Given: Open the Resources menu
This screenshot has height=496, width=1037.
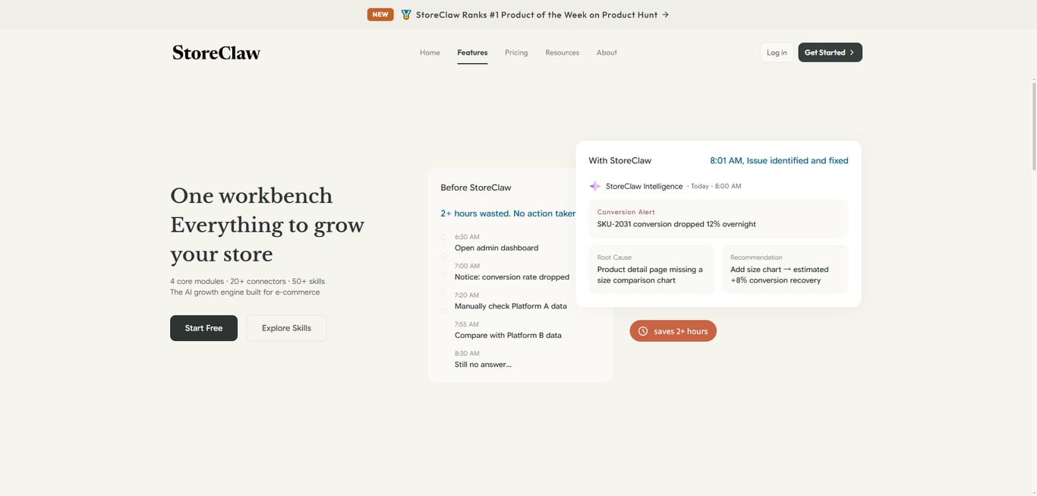Looking at the screenshot, I should 562,52.
